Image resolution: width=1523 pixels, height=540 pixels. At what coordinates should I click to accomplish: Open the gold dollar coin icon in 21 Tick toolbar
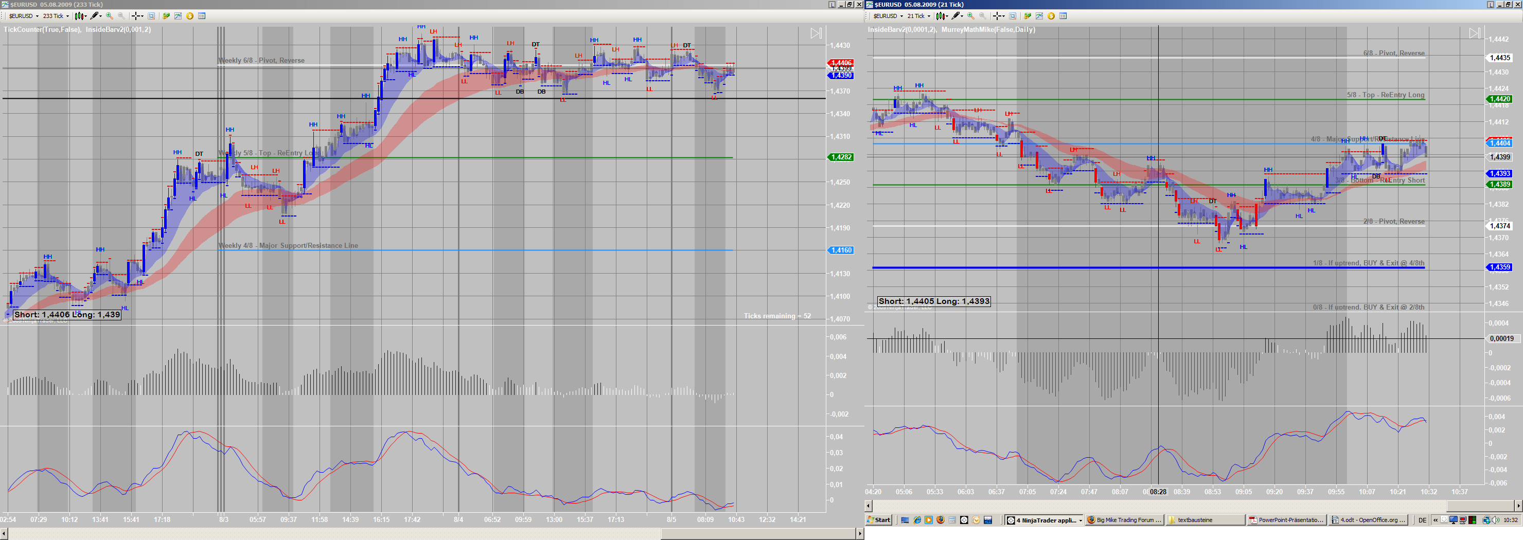coord(1051,16)
